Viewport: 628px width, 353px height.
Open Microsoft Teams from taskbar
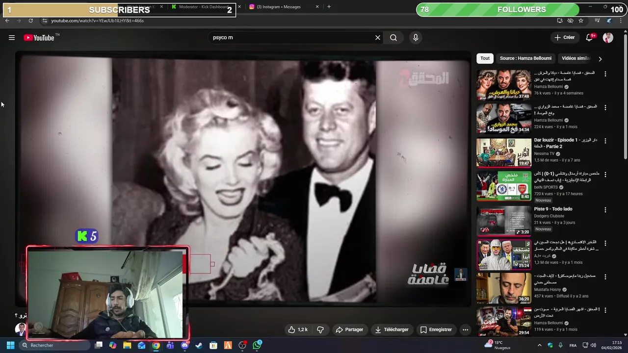(x=170, y=345)
